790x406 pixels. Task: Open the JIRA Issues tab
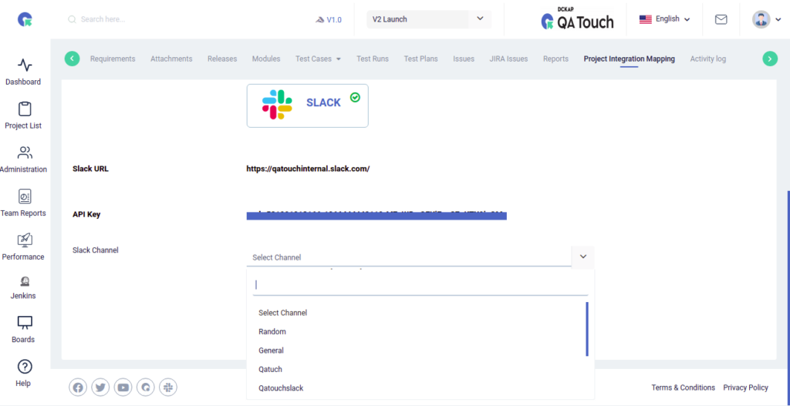[508, 59]
